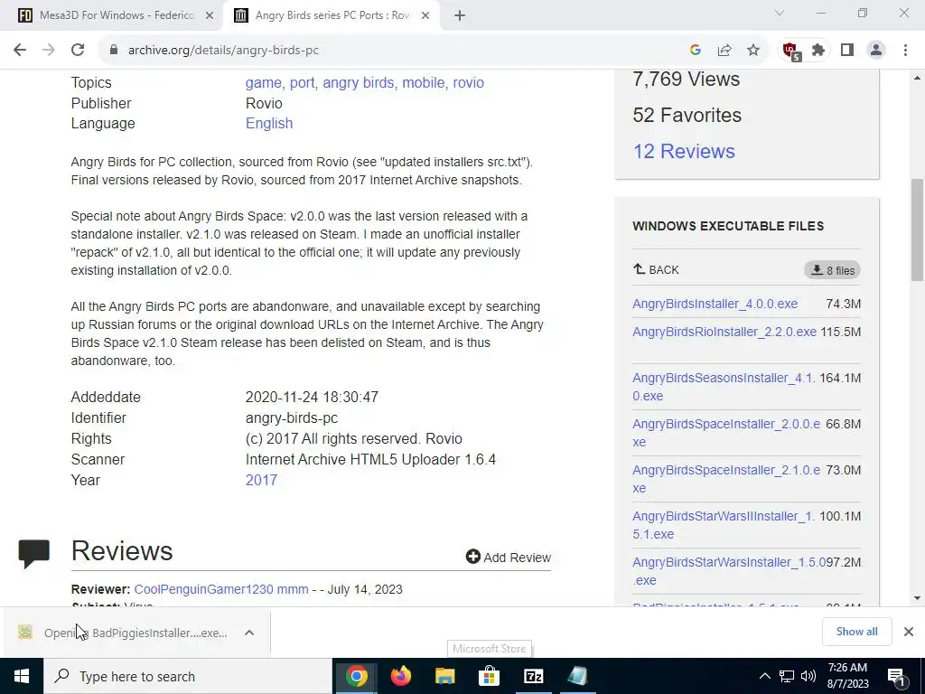The width and height of the screenshot is (925, 694).
Task: Reload the archive.org page
Action: tap(78, 51)
